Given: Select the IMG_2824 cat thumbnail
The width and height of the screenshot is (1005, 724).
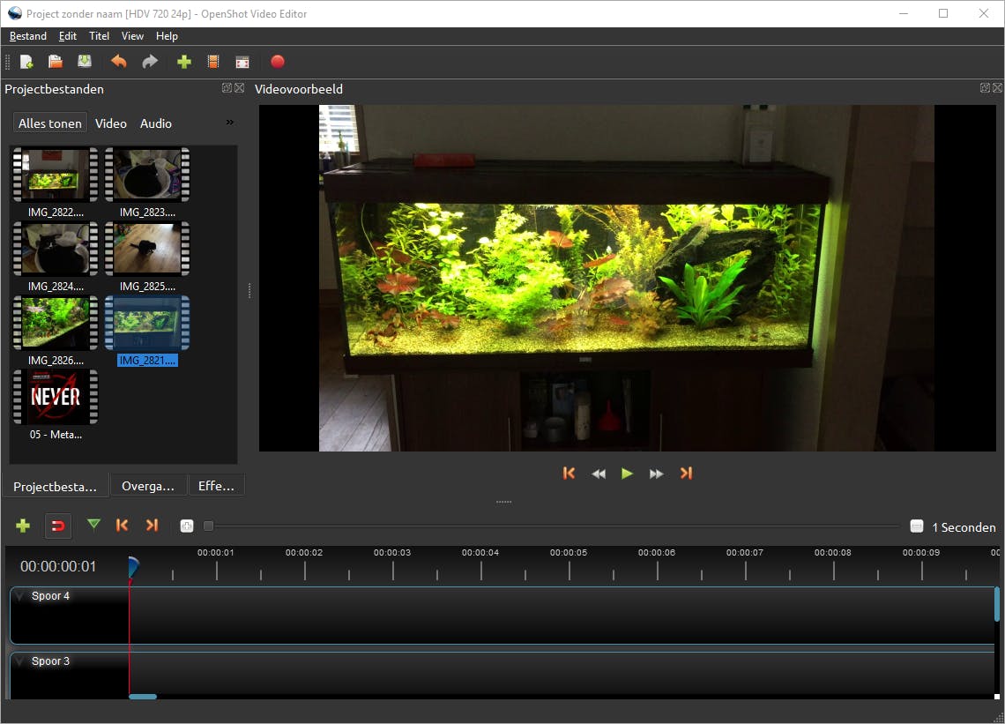Looking at the screenshot, I should click(56, 250).
